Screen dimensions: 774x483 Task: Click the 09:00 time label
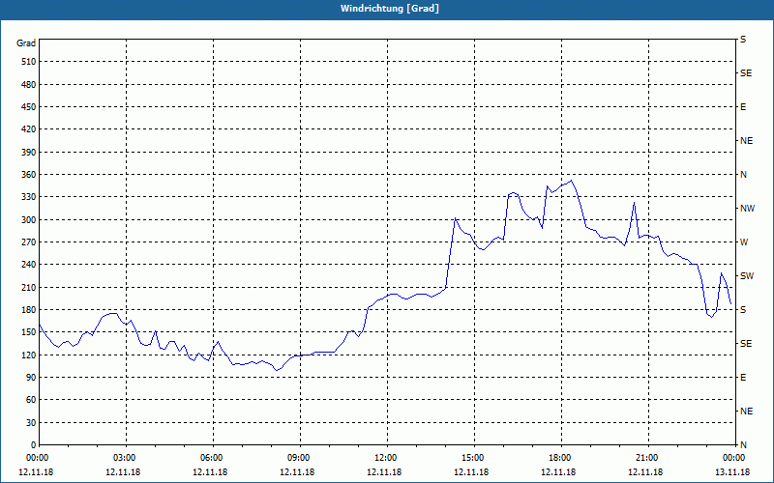click(x=299, y=458)
